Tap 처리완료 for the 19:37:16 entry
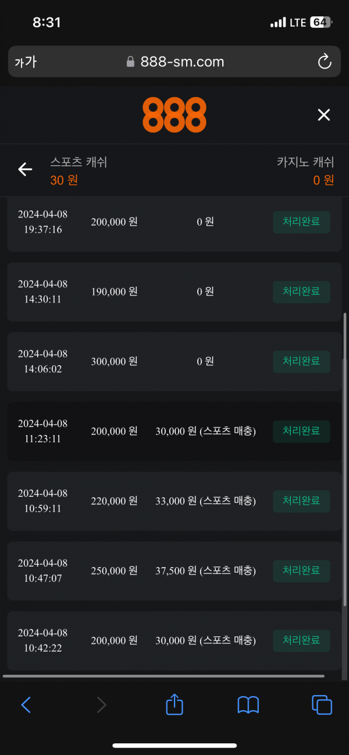 click(301, 222)
